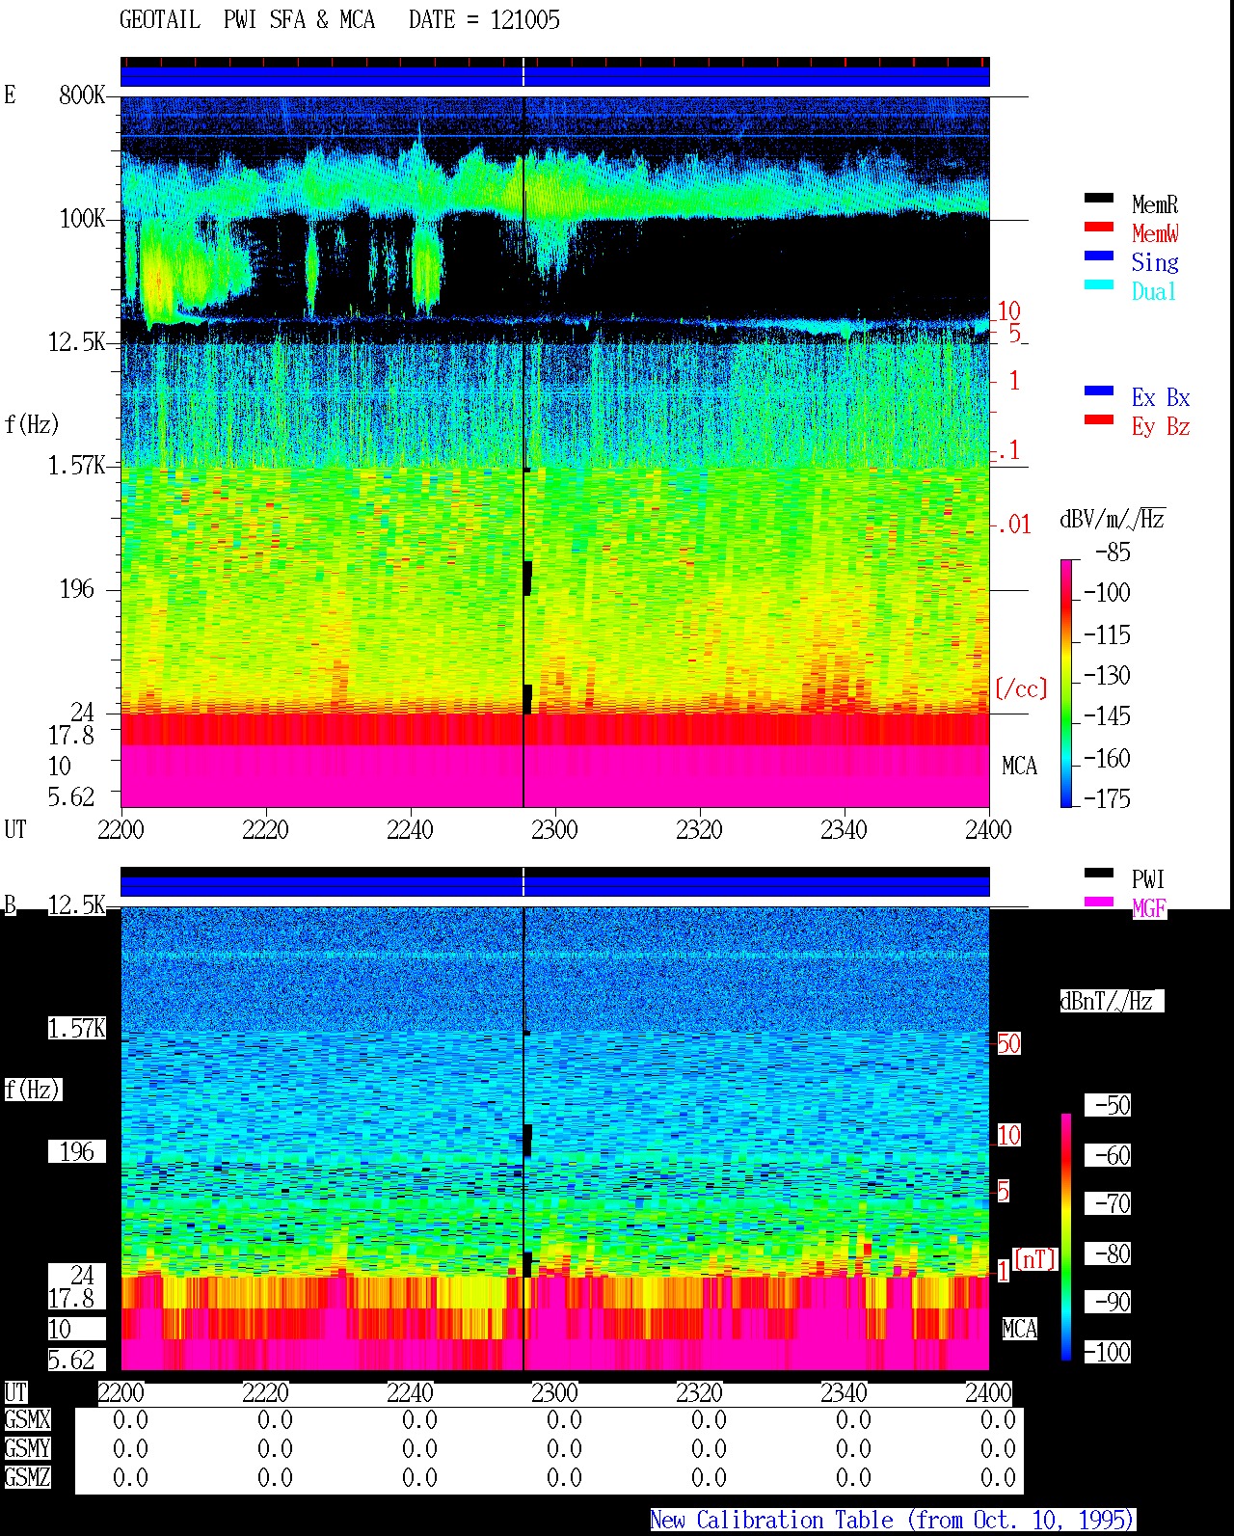Open the New Calibration Table link

point(893,1521)
